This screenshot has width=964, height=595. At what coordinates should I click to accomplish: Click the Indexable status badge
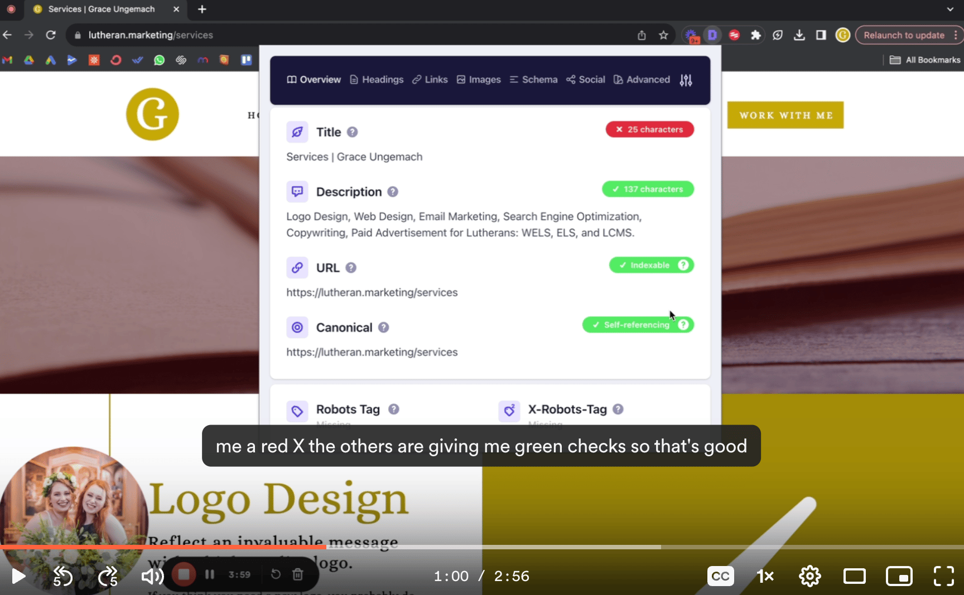coord(652,265)
